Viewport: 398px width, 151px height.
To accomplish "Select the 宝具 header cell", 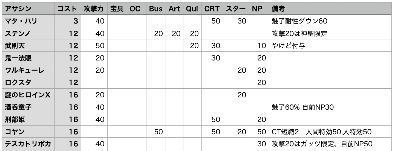I will pyautogui.click(x=117, y=9).
